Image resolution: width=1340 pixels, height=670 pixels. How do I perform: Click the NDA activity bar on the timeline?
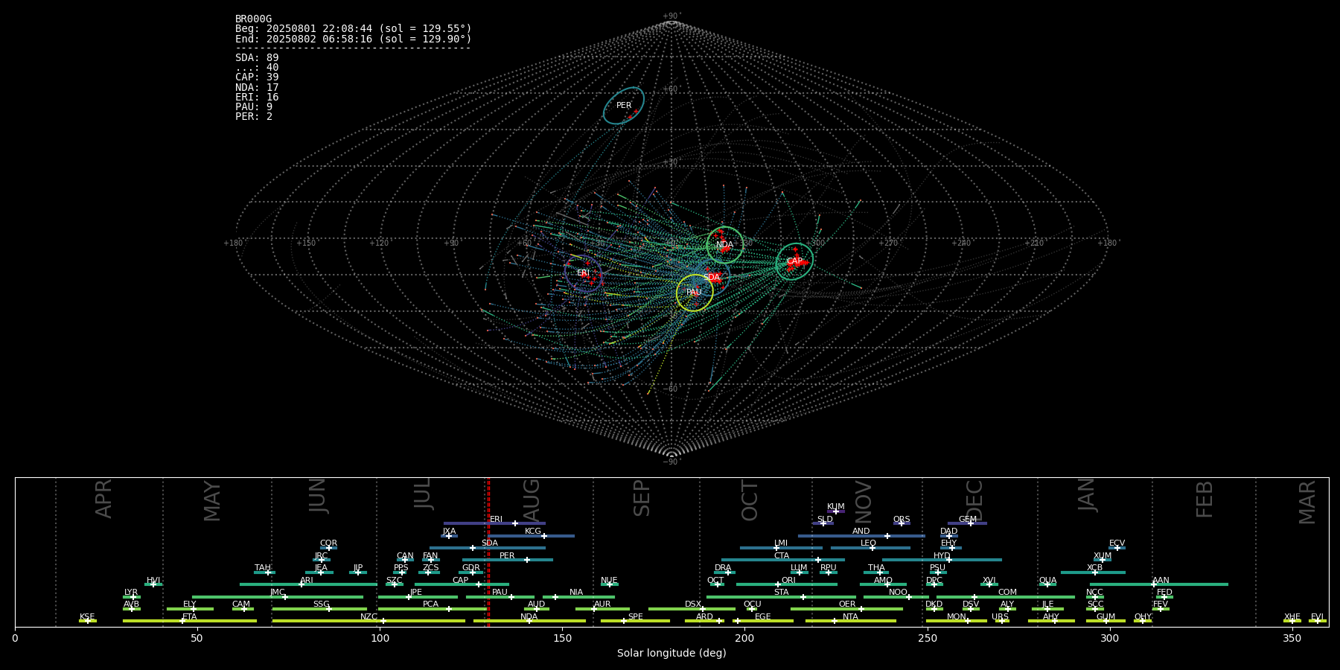529,621
